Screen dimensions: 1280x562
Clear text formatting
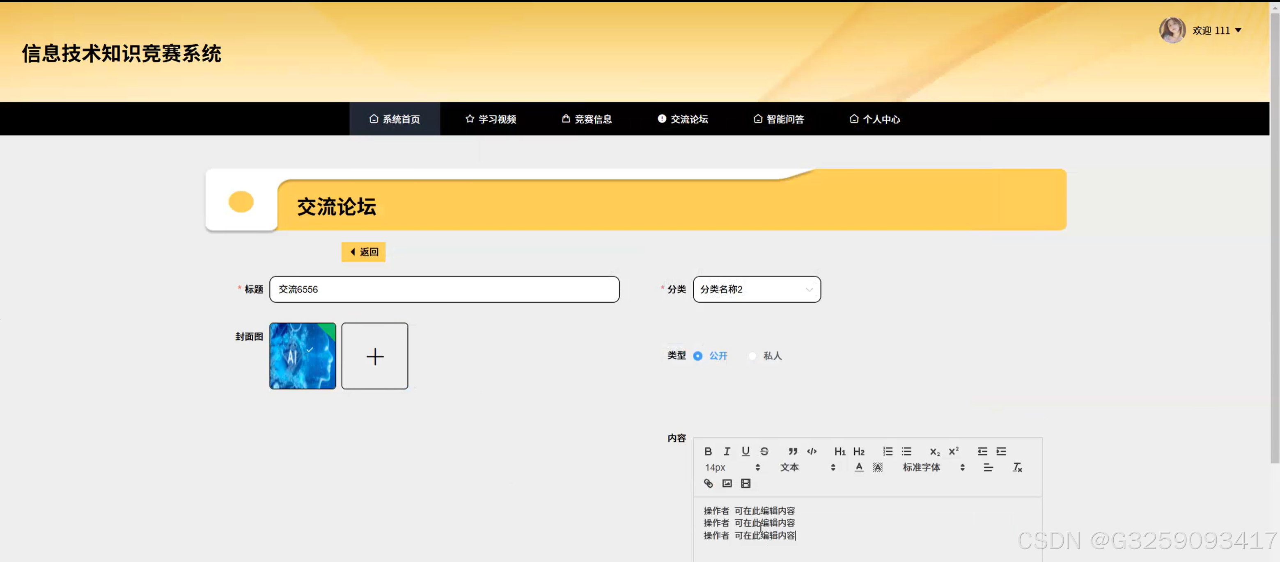coord(1017,467)
